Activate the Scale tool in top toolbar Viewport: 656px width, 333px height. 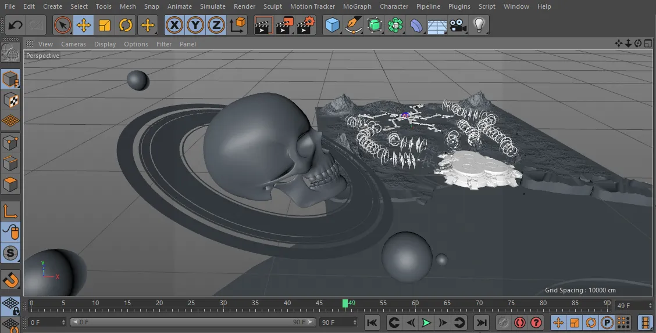click(x=105, y=26)
